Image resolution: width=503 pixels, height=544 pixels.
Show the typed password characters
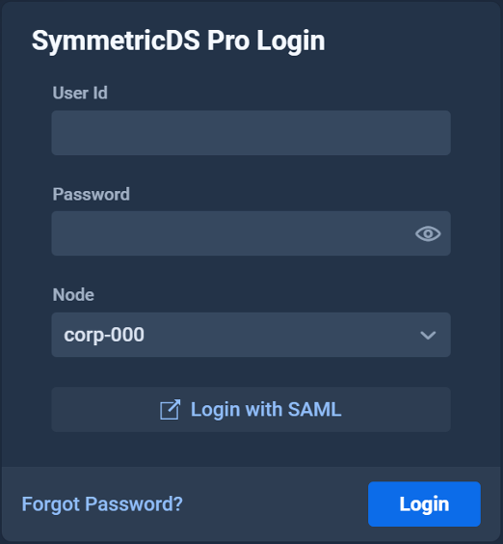(x=428, y=233)
